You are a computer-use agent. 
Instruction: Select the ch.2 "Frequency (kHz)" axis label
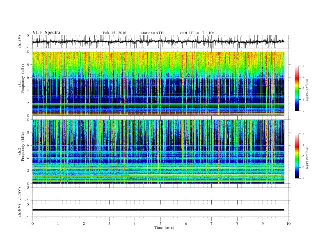click(23, 146)
